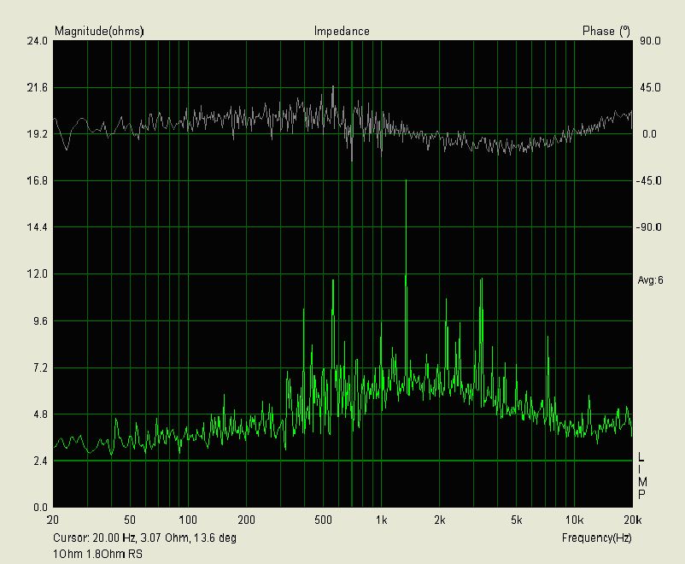Click the 24.0 magnitude axis value

[x=37, y=41]
